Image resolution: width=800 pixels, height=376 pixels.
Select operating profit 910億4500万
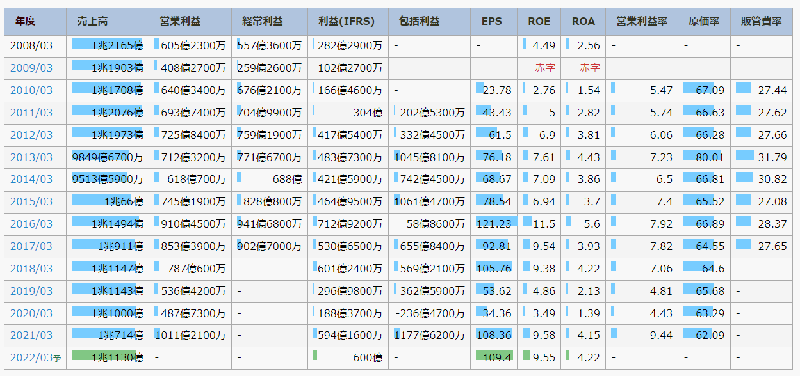pyautogui.click(x=193, y=224)
